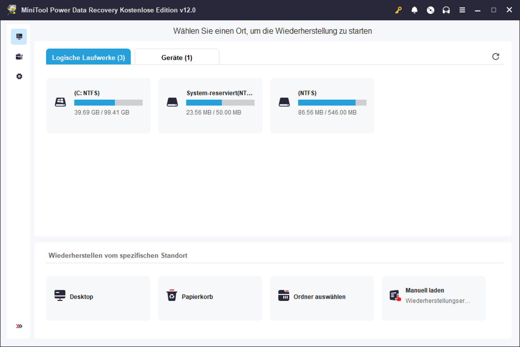This screenshot has height=347, width=520.
Task: Select the C: NTFS drive
Action: [98, 105]
